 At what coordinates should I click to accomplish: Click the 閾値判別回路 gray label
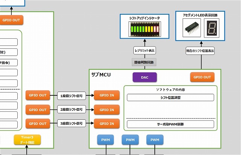pyautogui.click(x=144, y=62)
